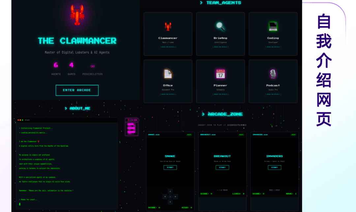Image resolution: width=356 pixels, height=212 pixels.
Task: Open the Office document icon
Action: [168, 74]
